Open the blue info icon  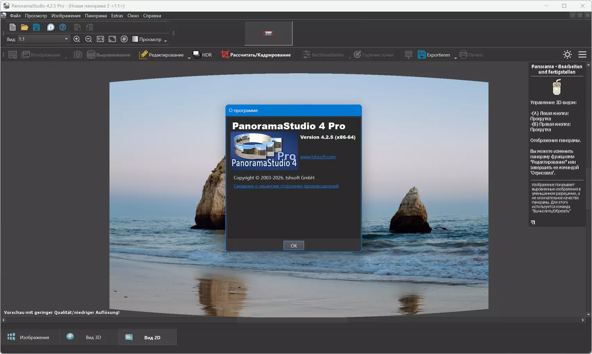coord(51,27)
